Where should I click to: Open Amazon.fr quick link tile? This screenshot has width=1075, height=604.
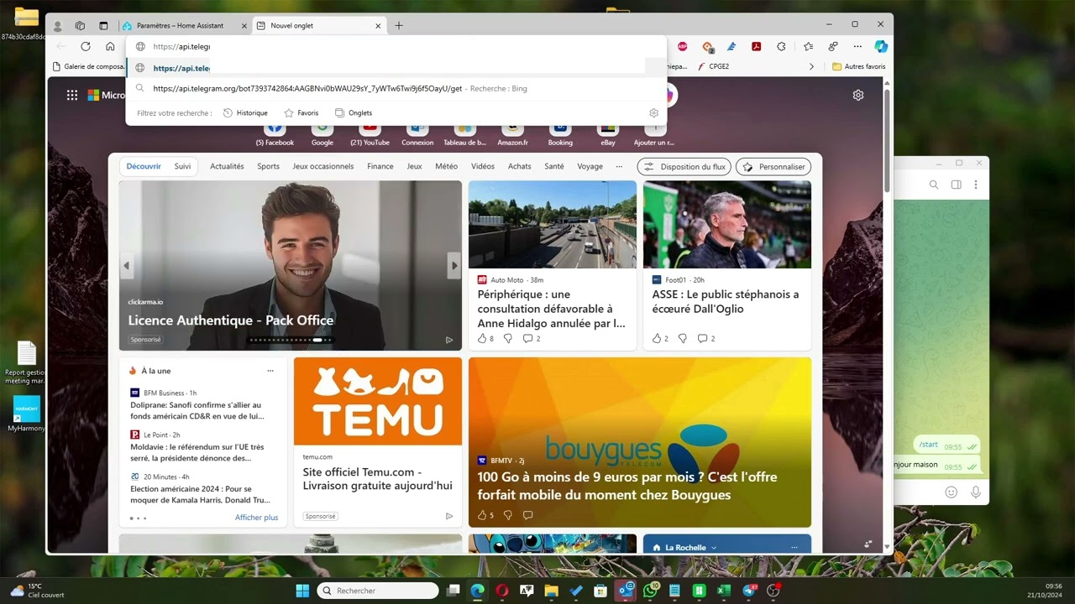point(512,133)
